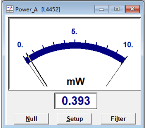
Task: Click the 0. scale label
Action: (x=20, y=45)
